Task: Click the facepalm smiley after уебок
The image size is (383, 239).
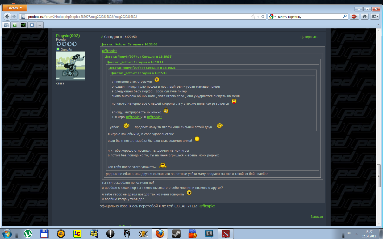Action: [x=126, y=125]
